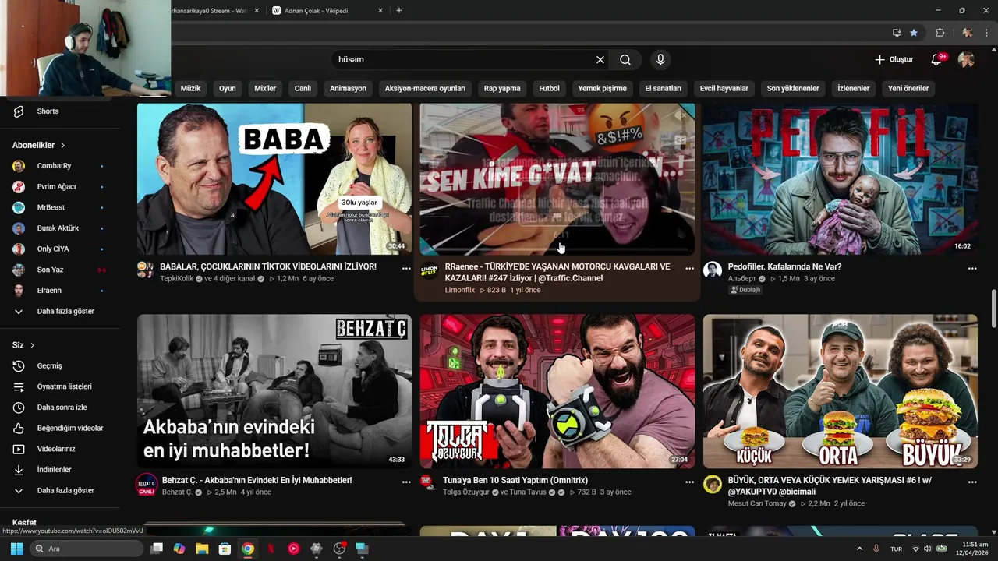Screen dimensions: 998x561
Task: Open options for BÜYÜK ORTA KÜÇÜK video
Action: (972, 482)
